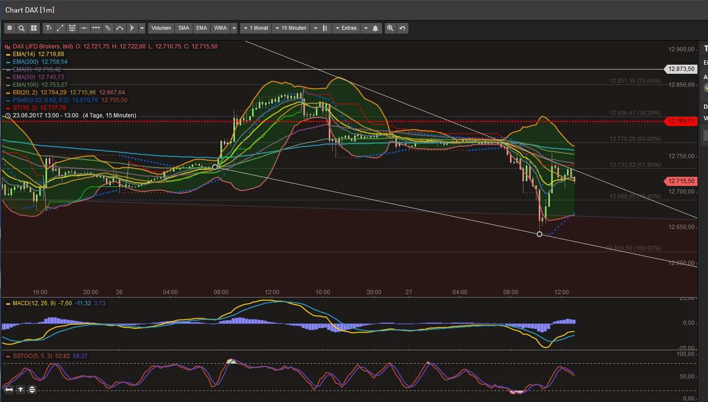The height and width of the screenshot is (402, 708).
Task: Select the Chart DAX [1m] tab
Action: [30, 10]
